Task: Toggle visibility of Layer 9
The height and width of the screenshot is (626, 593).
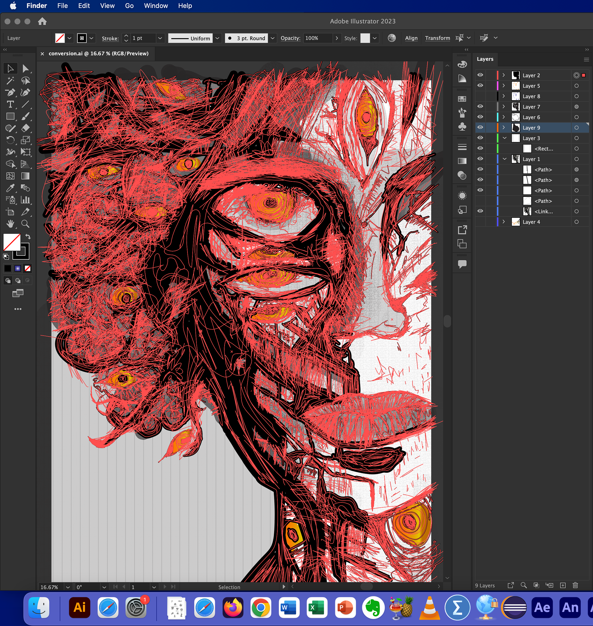Action: coord(480,127)
